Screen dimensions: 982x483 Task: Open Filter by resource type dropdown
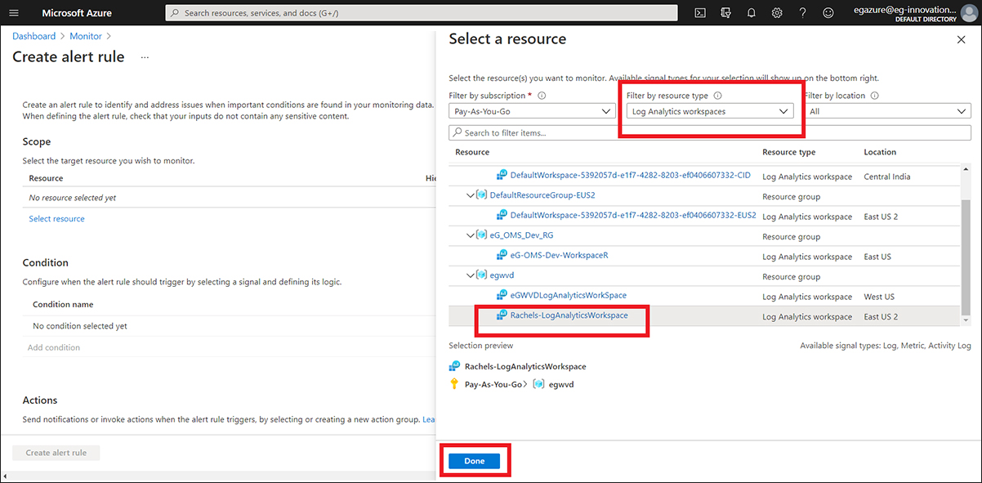[709, 111]
